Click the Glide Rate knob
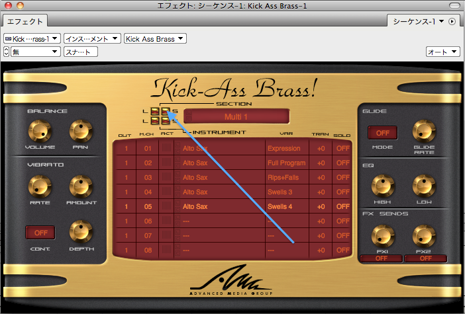 (424, 131)
